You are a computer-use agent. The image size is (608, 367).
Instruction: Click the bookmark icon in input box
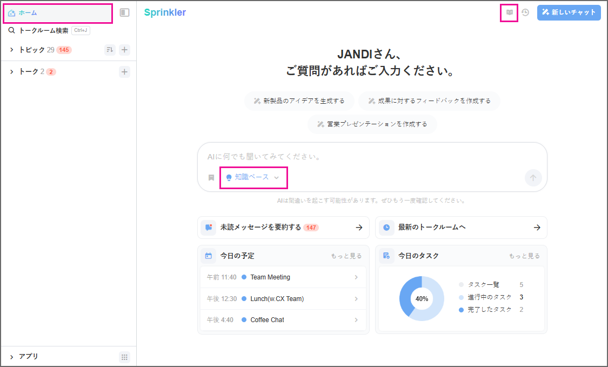(211, 177)
